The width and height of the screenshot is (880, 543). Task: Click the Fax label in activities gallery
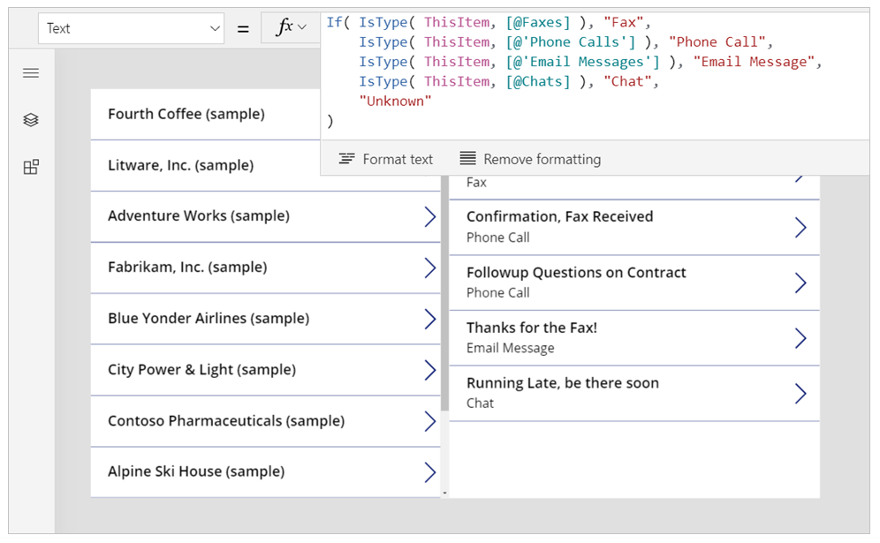point(476,182)
